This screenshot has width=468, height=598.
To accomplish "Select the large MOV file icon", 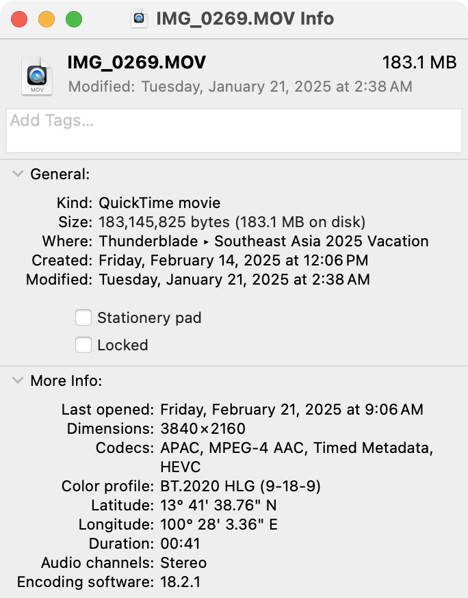I will click(x=37, y=75).
